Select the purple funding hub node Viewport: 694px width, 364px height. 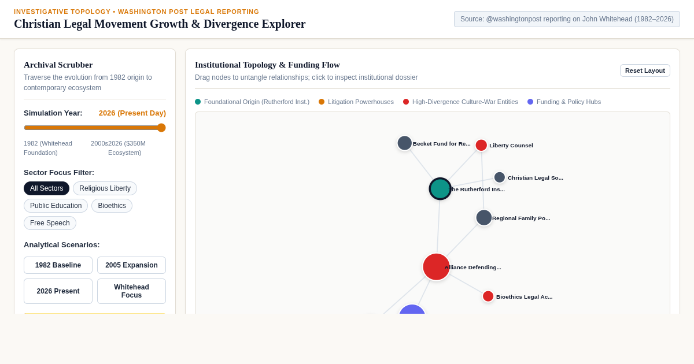[x=412, y=310]
